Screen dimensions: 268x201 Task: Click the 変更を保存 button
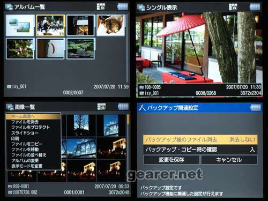pos(172,160)
